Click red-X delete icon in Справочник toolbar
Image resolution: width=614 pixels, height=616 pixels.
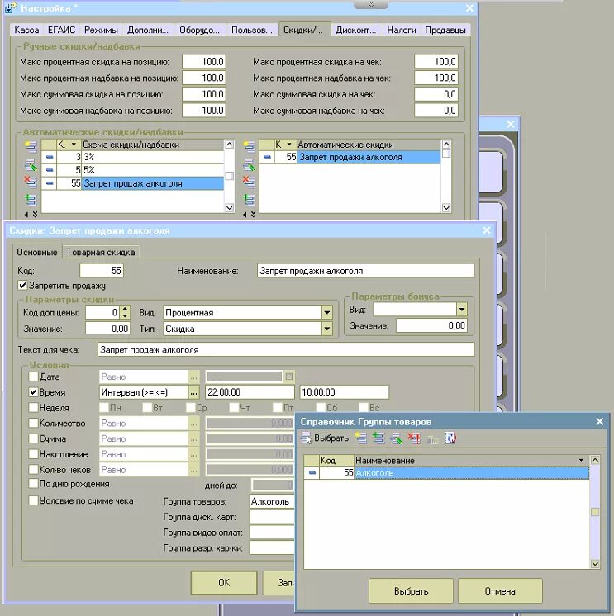tap(414, 438)
